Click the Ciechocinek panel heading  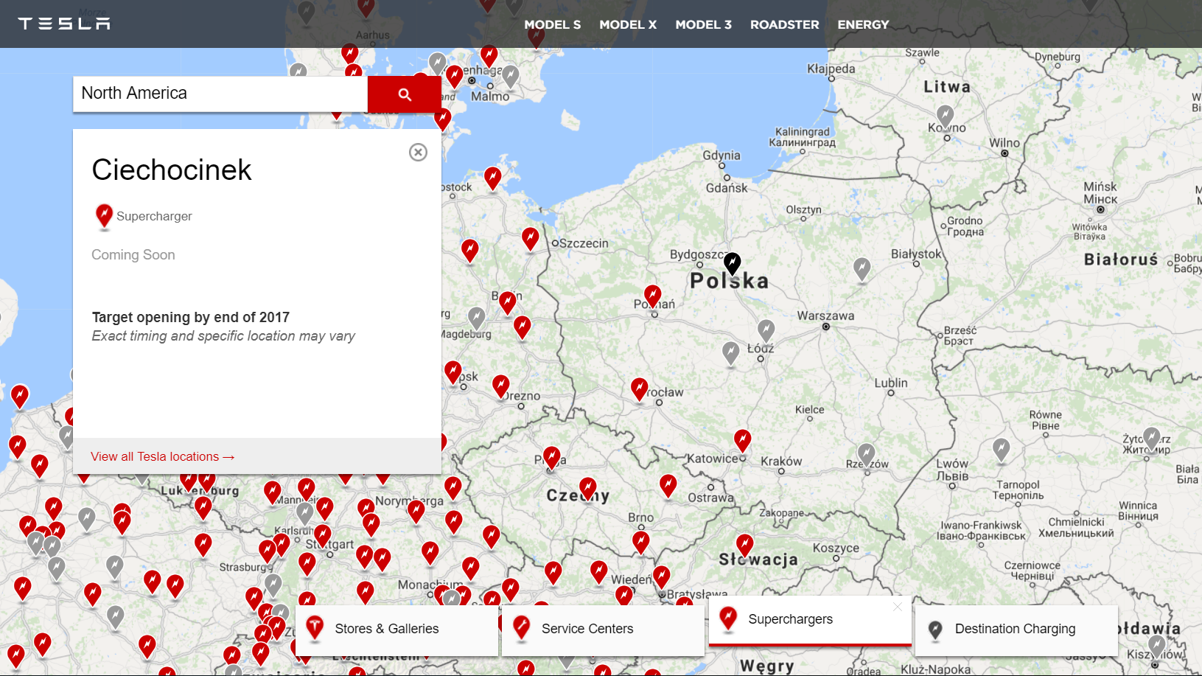pyautogui.click(x=172, y=170)
